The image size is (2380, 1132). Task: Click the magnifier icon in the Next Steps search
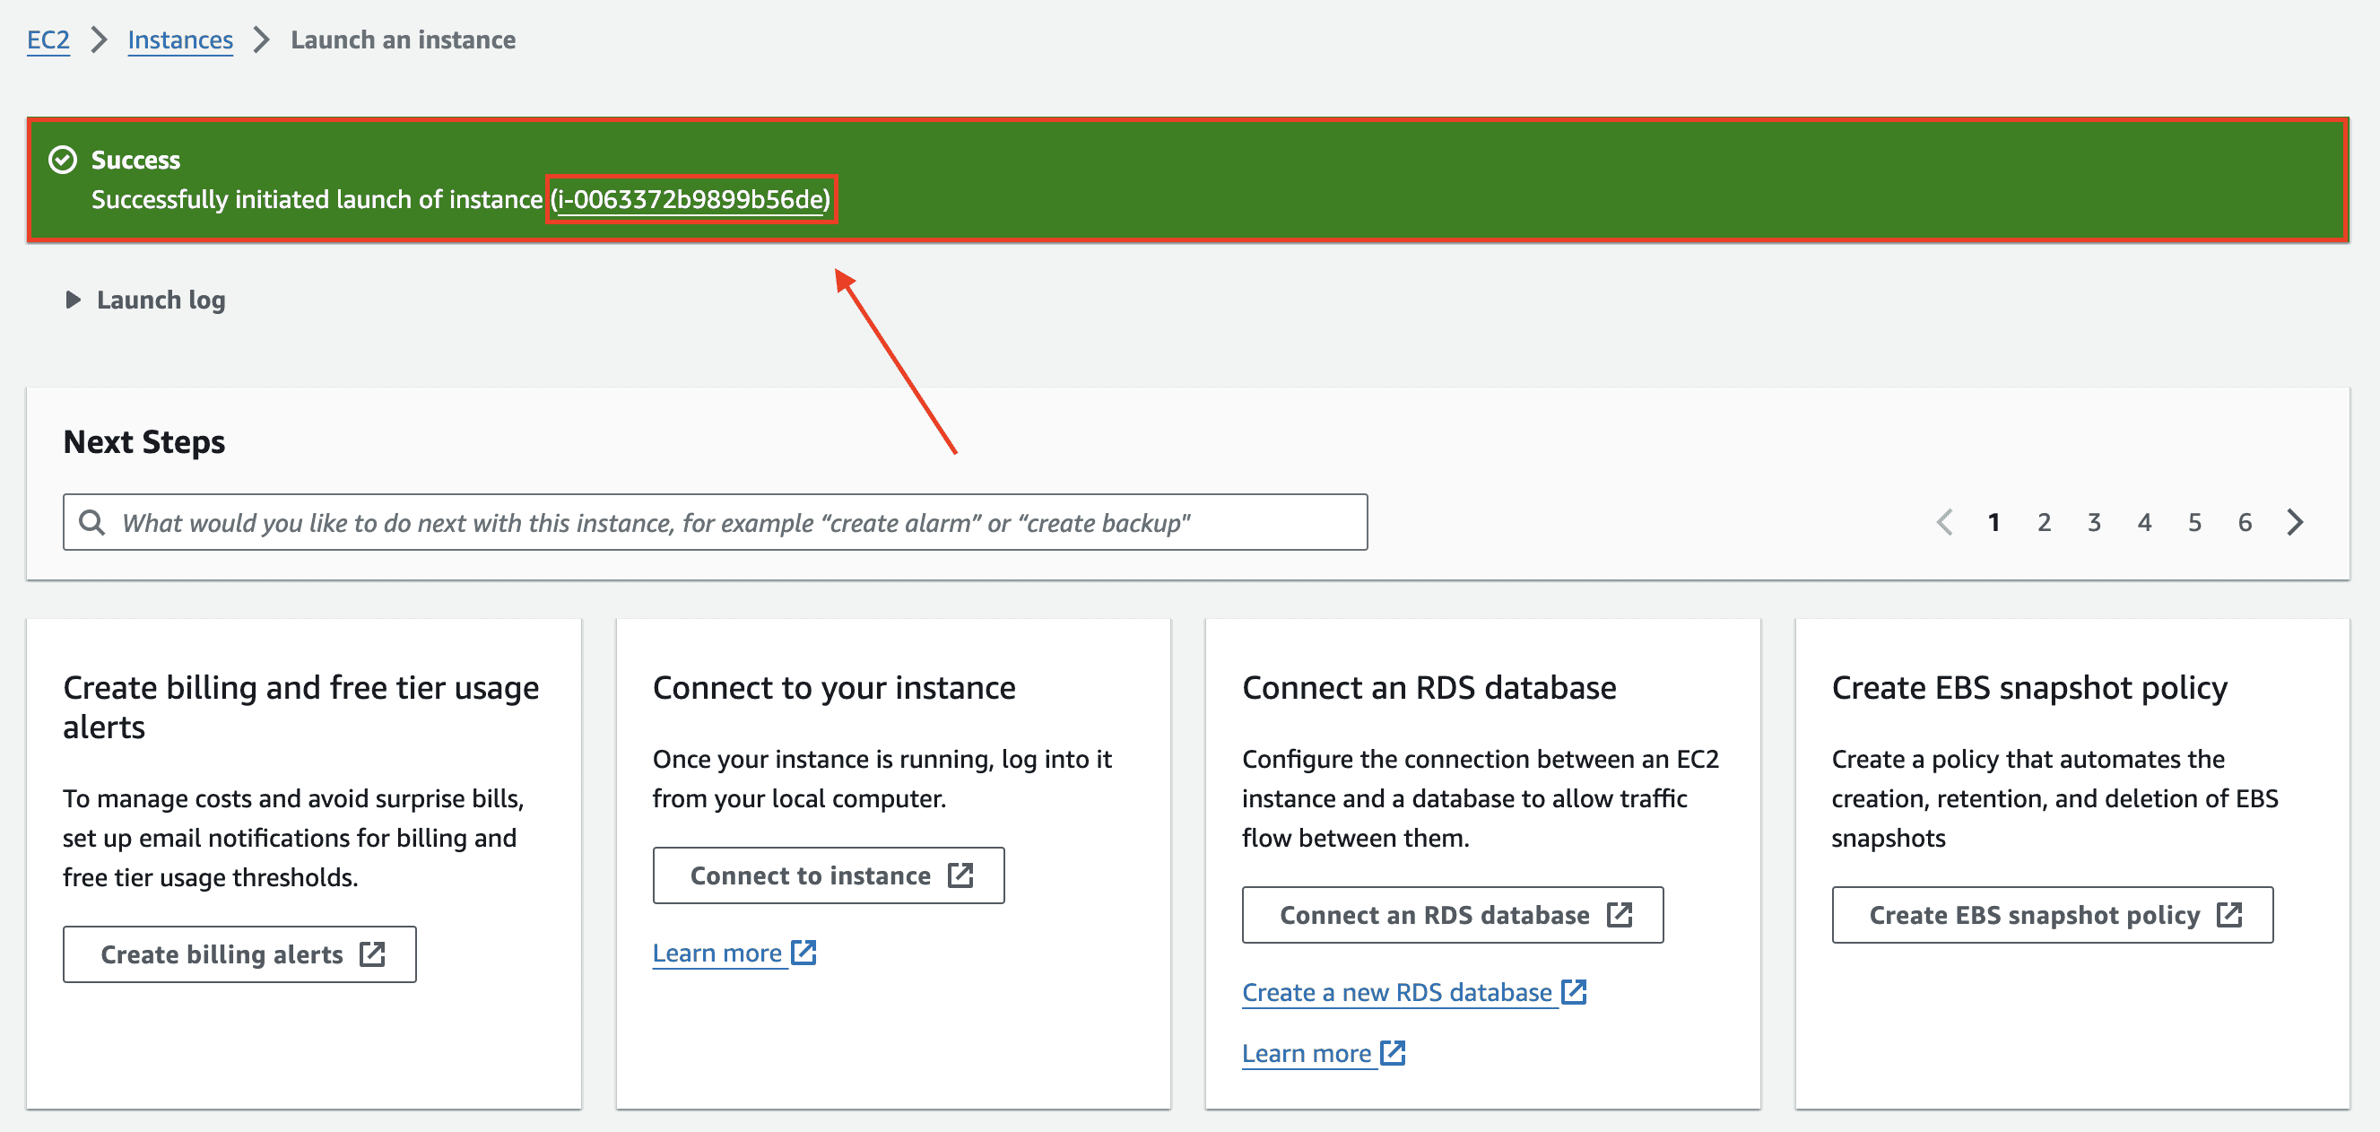pyautogui.click(x=92, y=521)
